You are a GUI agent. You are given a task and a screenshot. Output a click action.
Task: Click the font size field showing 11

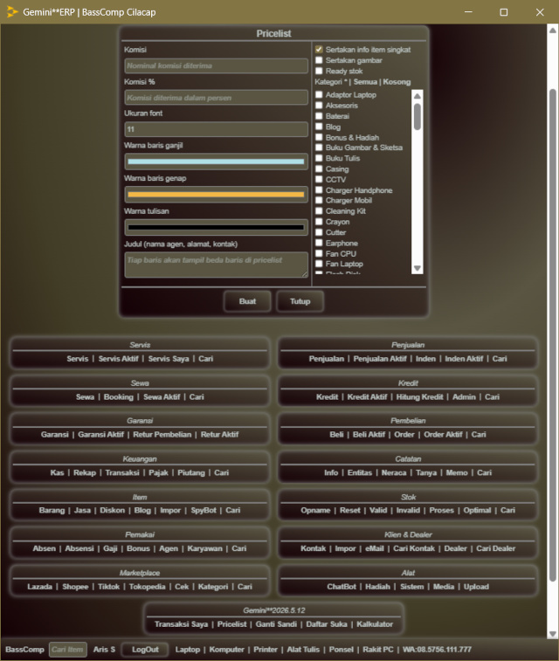(x=216, y=129)
